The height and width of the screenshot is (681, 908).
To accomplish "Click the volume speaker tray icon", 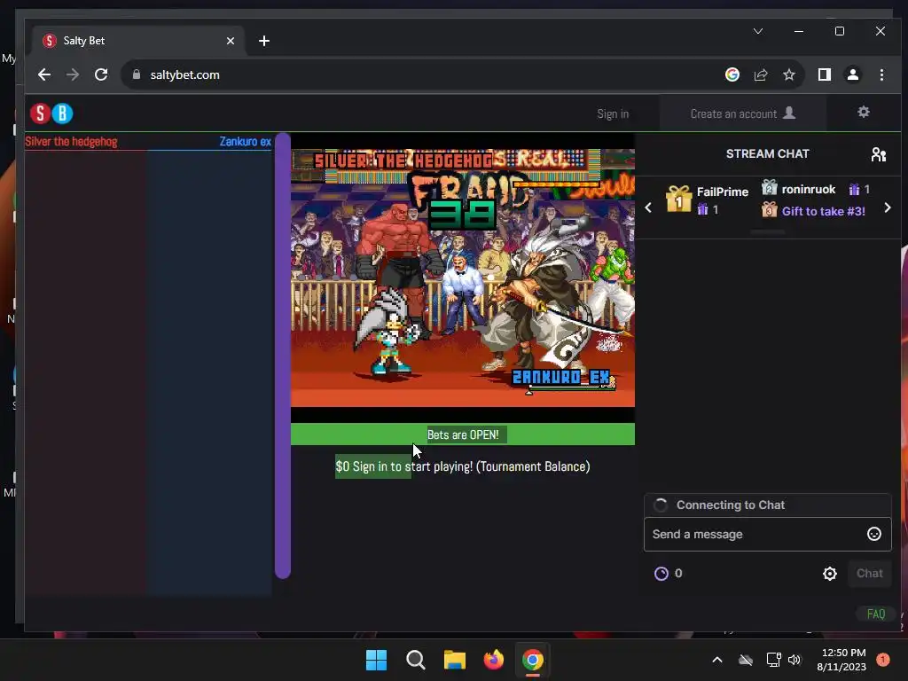I will click(794, 660).
